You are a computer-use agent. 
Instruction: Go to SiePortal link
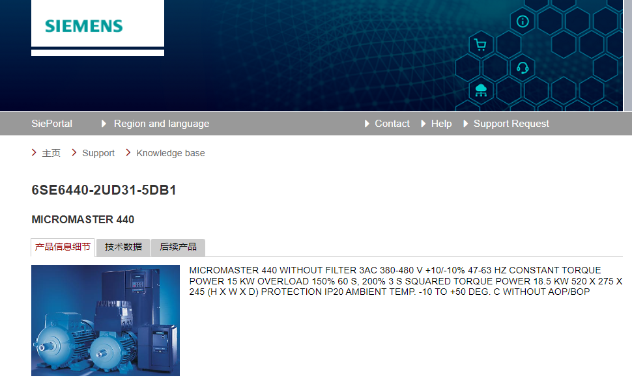[x=51, y=124]
